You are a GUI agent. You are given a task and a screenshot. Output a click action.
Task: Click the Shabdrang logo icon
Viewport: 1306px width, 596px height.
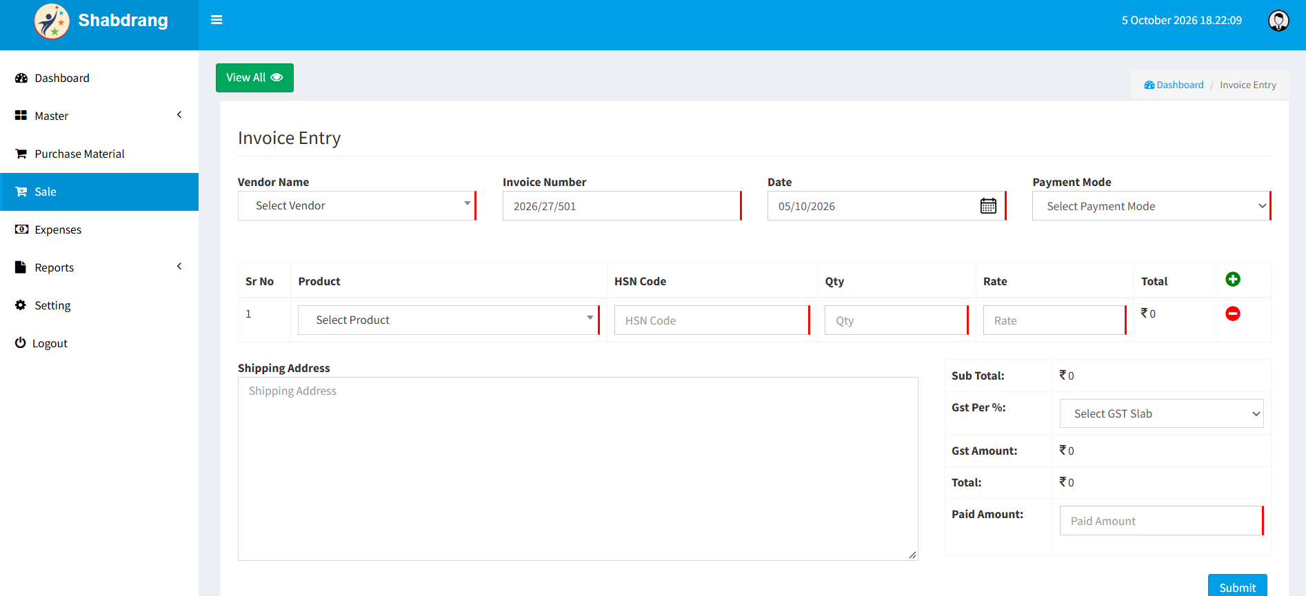click(52, 21)
